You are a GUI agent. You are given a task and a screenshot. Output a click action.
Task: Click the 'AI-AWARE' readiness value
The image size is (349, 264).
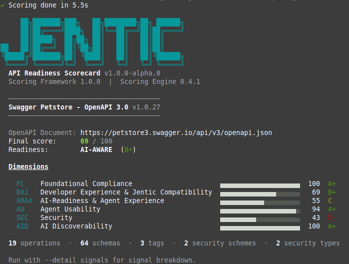coord(96,149)
